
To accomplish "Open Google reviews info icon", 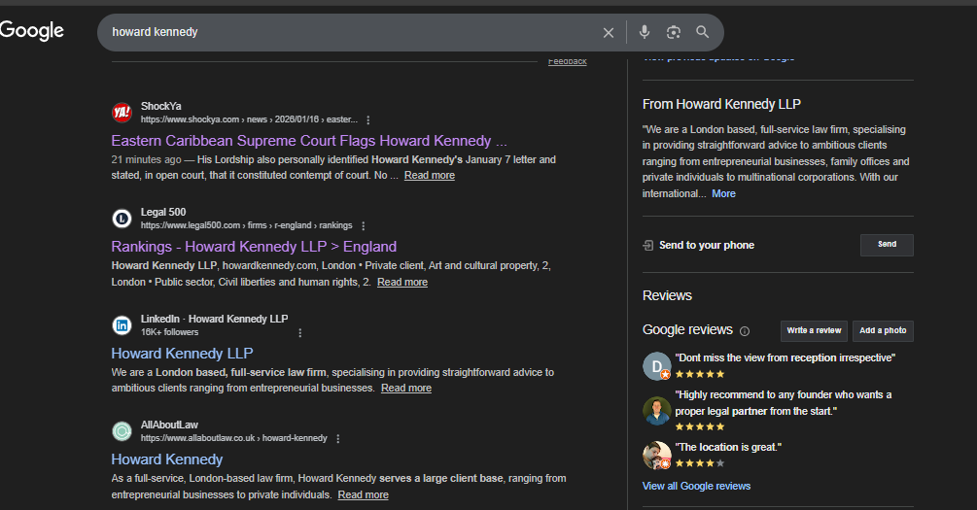I will point(745,331).
